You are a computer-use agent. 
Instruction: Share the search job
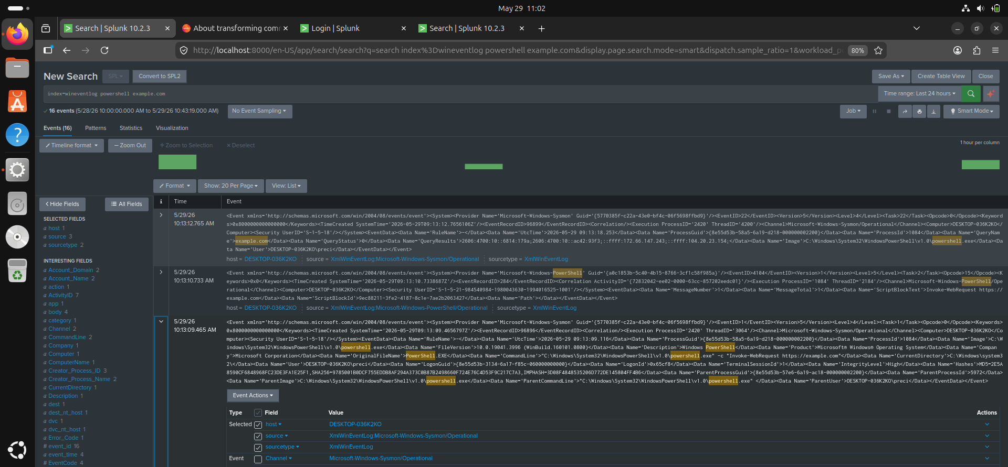[905, 111]
